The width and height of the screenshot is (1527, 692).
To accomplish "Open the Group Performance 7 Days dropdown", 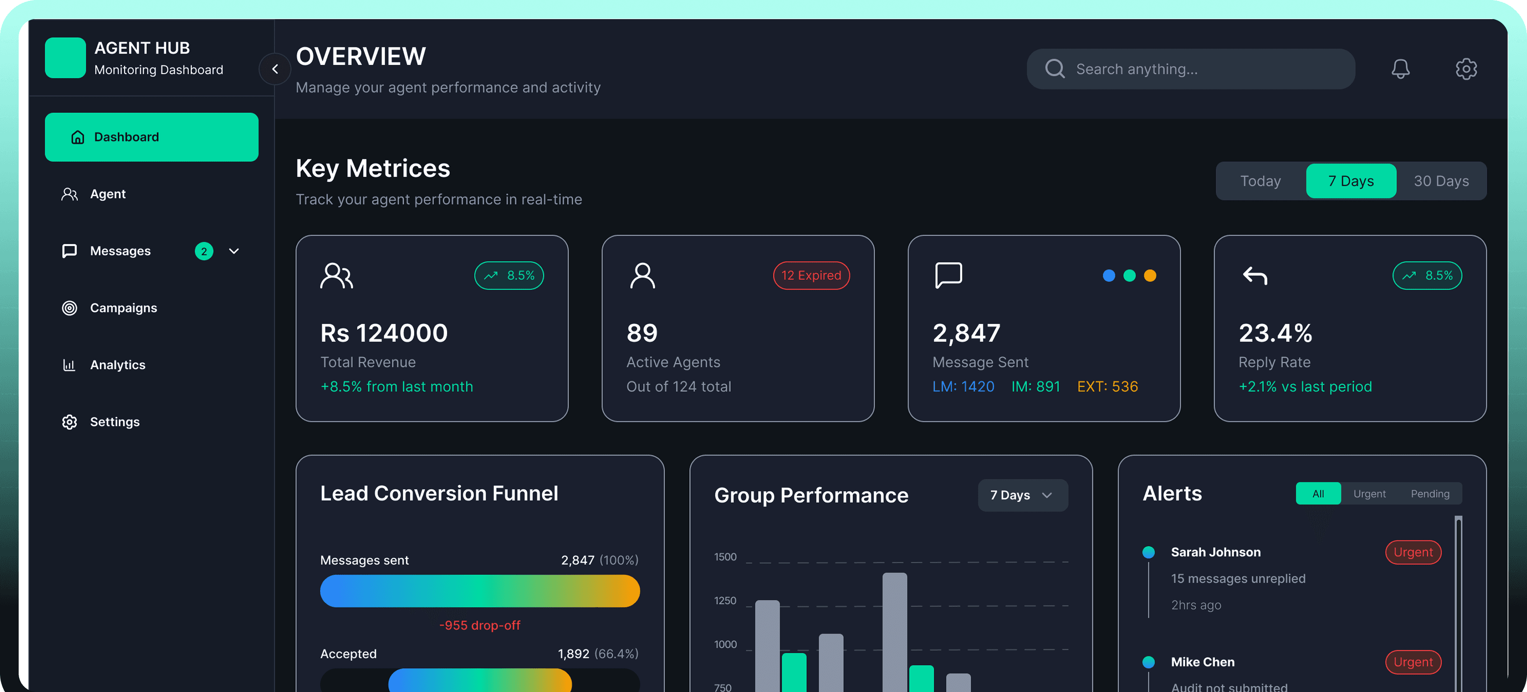I will 1023,495.
